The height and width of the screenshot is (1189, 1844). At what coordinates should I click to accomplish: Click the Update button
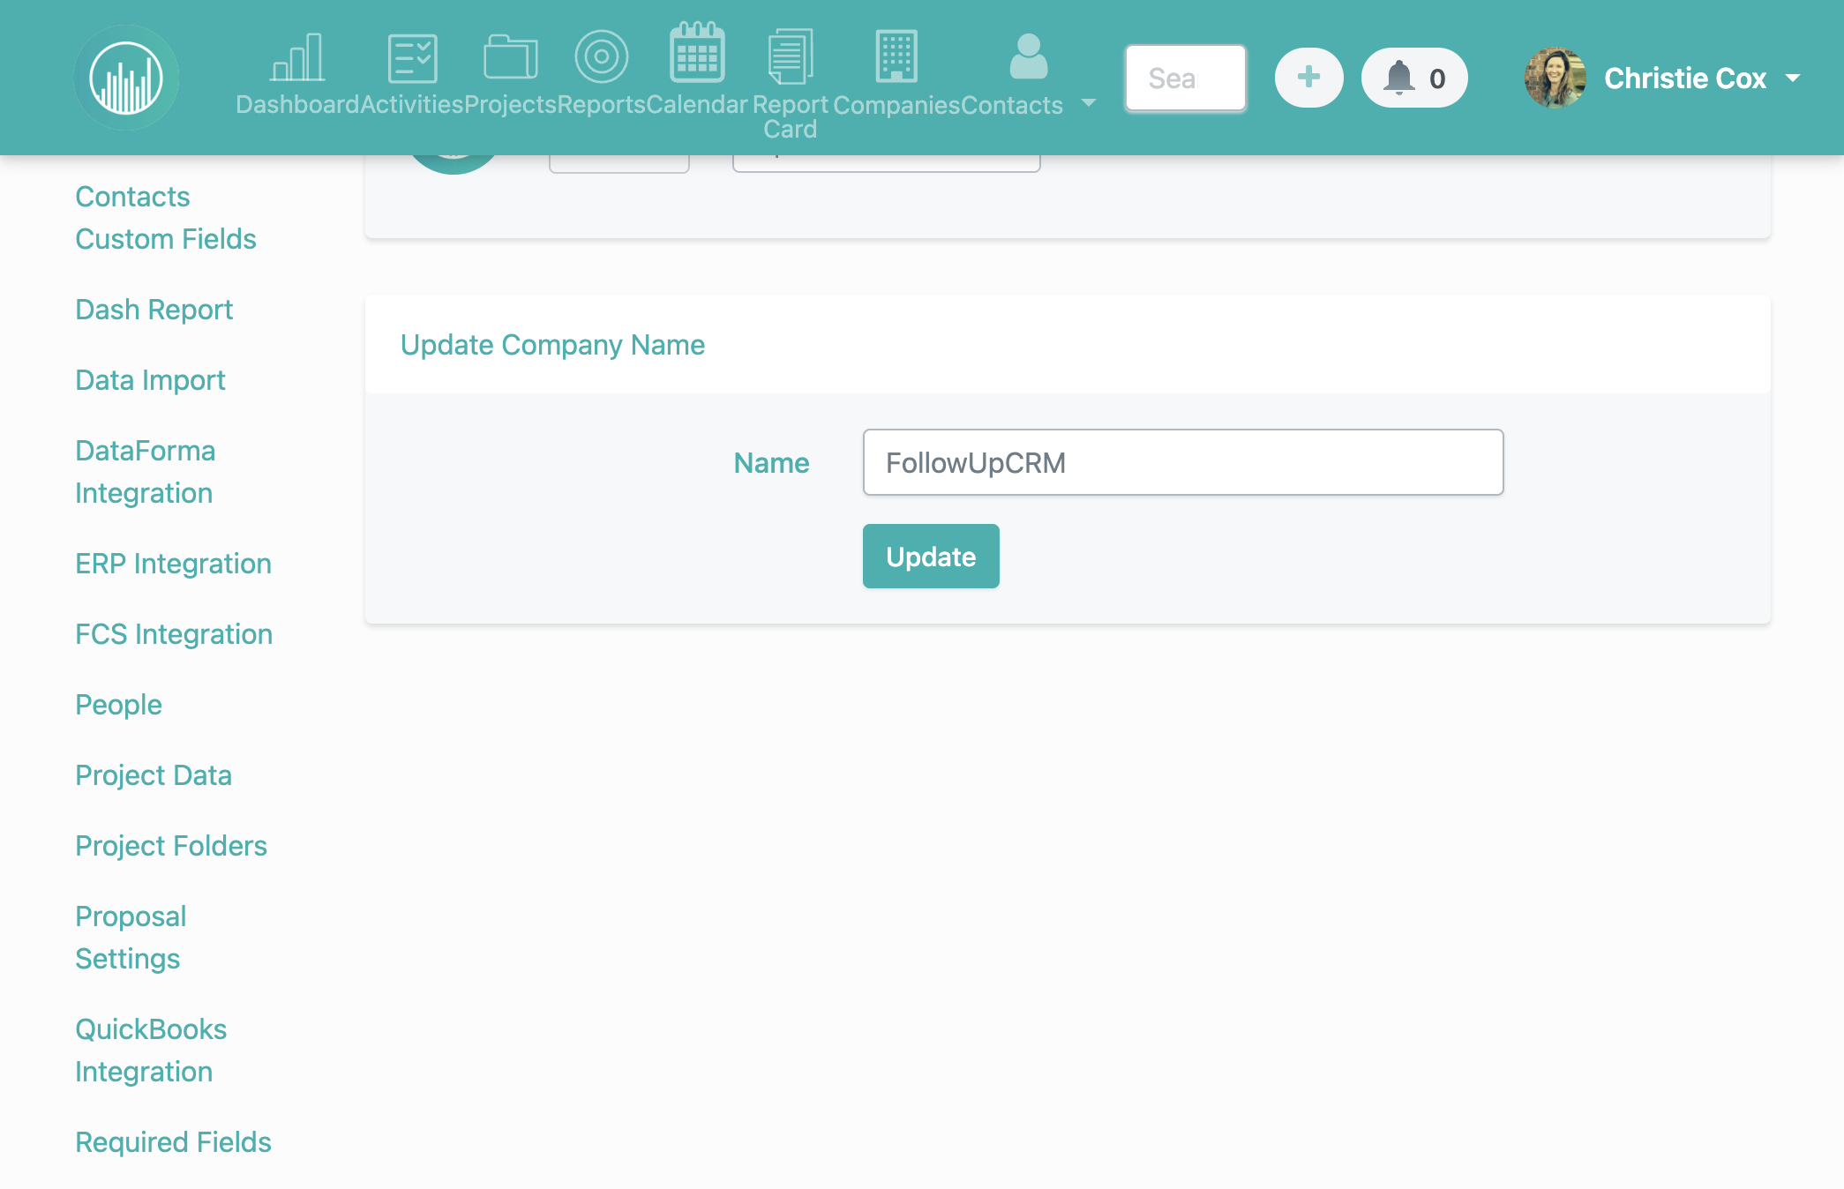(931, 557)
